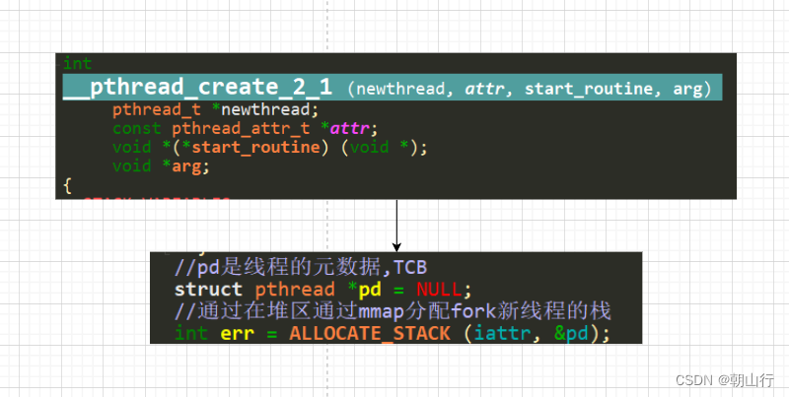Click the parameter list '(newthread, attr, start_routine, arg)'

[530, 89]
